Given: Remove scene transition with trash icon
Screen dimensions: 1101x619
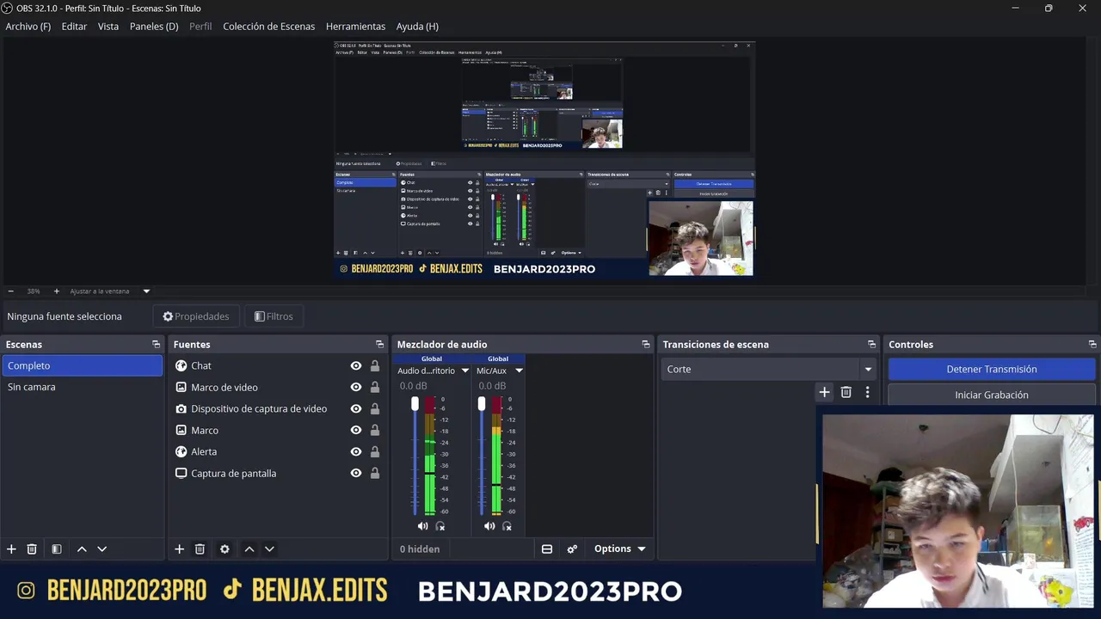Looking at the screenshot, I should 846,392.
